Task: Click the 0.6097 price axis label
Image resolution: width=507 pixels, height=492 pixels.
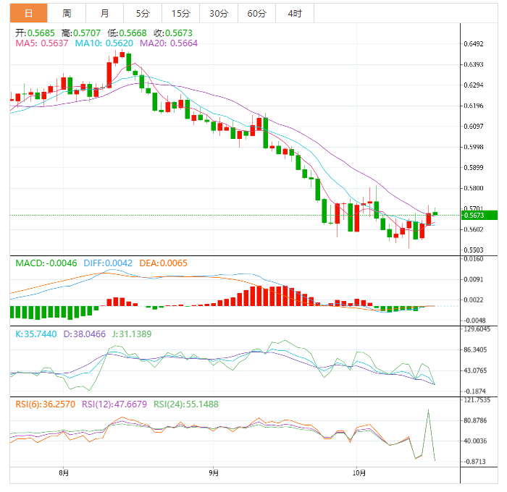Action: pyautogui.click(x=474, y=127)
